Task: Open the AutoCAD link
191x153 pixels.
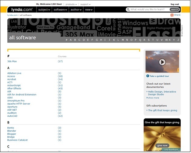Action: pyautogui.click(x=12, y=116)
